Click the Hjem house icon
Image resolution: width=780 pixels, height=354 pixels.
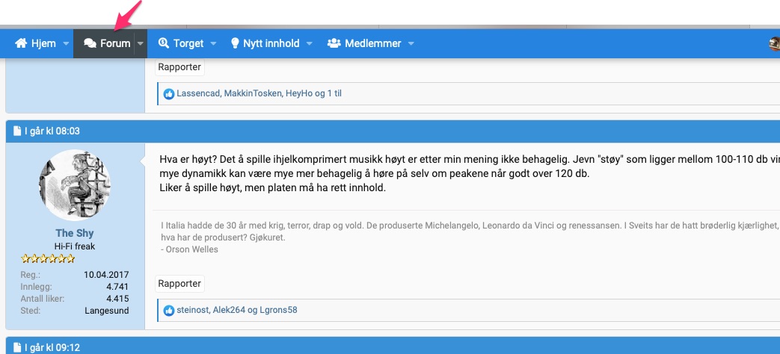21,43
